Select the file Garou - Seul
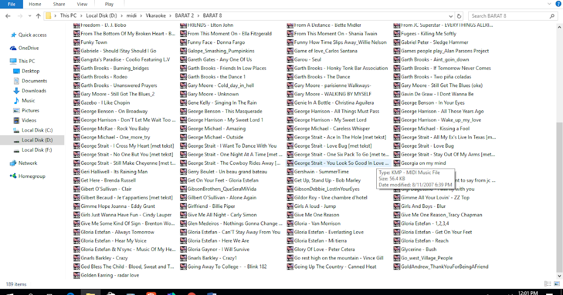The width and height of the screenshot is (563, 295). tap(304, 59)
